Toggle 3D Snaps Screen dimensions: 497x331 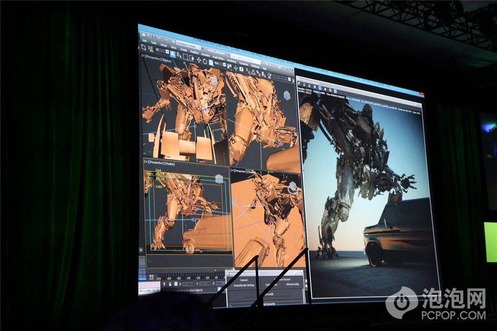pos(248,71)
